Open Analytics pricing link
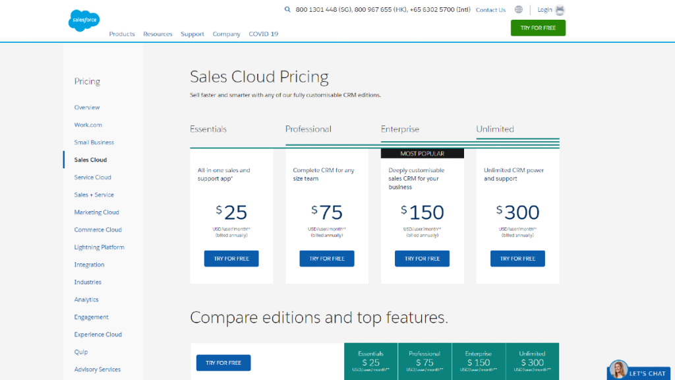 click(86, 300)
